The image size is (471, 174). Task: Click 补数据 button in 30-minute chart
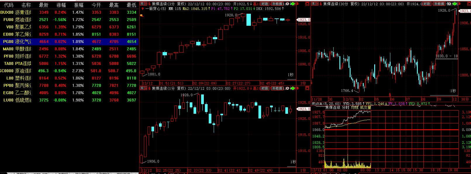coord(439,4)
